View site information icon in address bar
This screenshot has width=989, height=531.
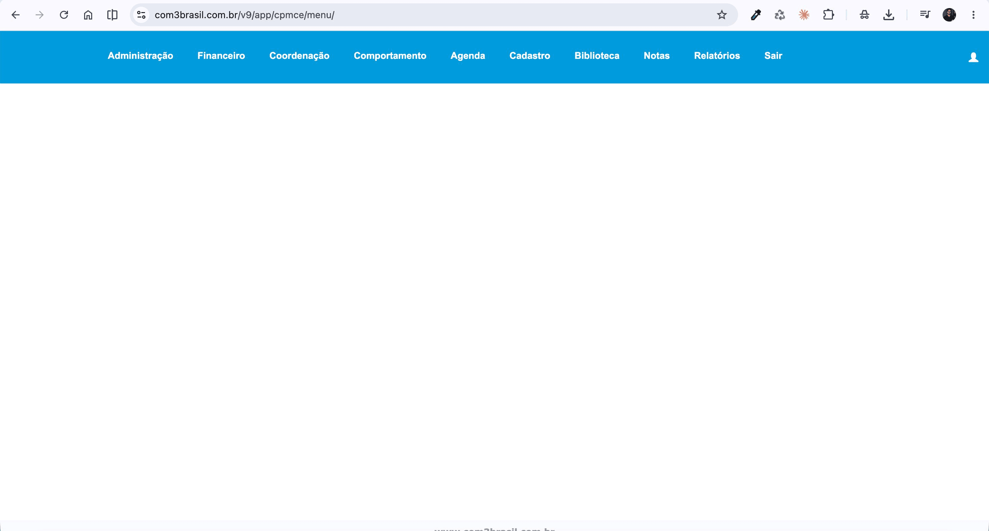(141, 15)
